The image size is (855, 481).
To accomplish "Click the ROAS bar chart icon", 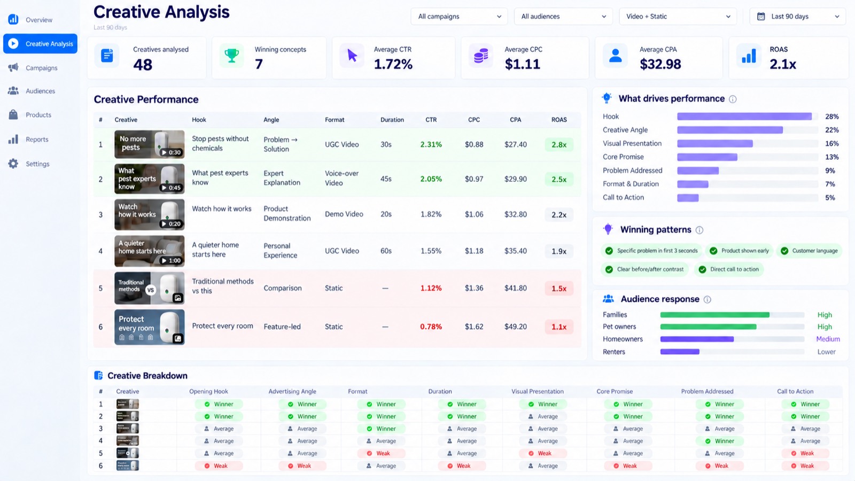I will (749, 56).
